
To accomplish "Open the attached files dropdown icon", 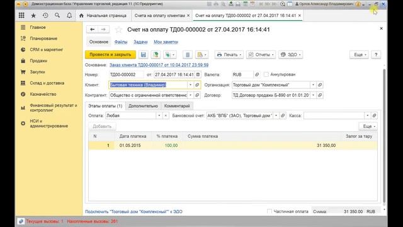I will tap(201, 55).
